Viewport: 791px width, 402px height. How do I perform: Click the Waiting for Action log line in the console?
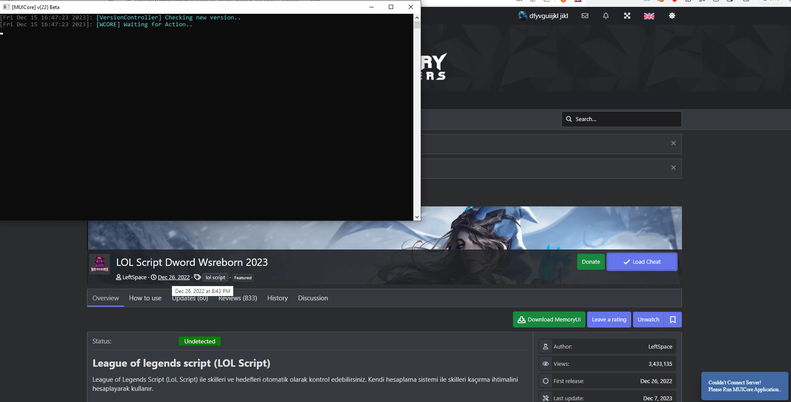pyautogui.click(x=96, y=25)
